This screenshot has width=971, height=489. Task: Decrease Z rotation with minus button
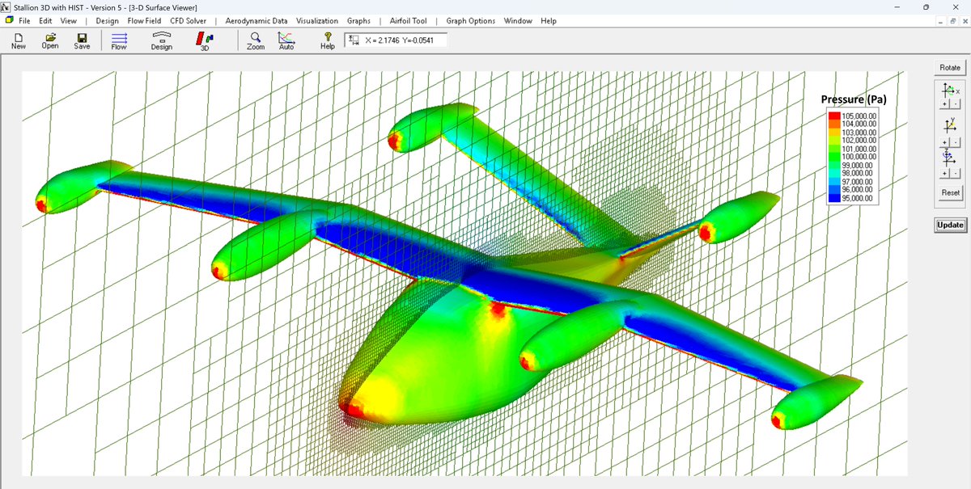point(956,173)
